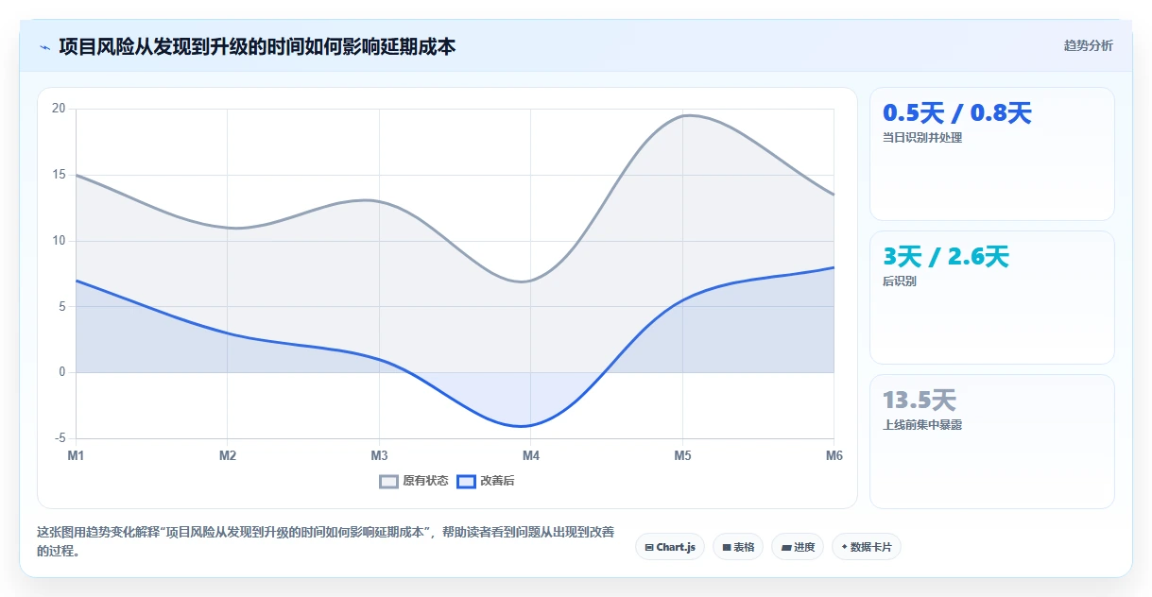1152x597 pixels.
Task: Click the y-axis value -5
Action: (60, 438)
